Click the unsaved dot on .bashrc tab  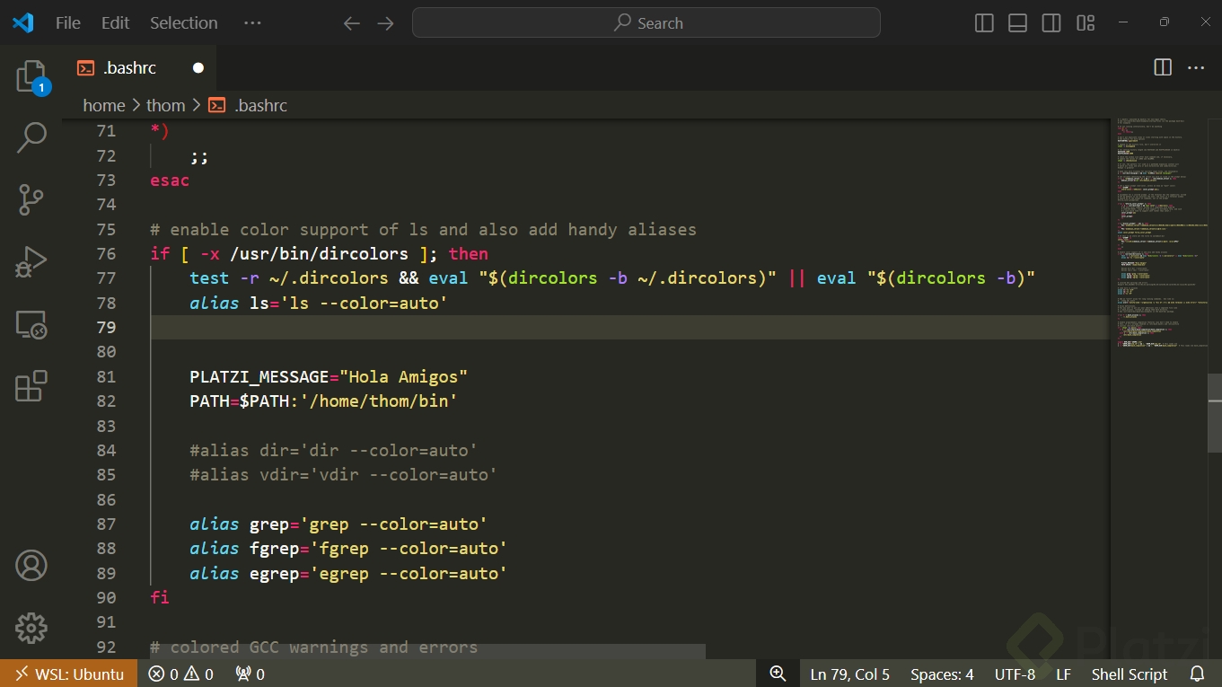coord(198,68)
